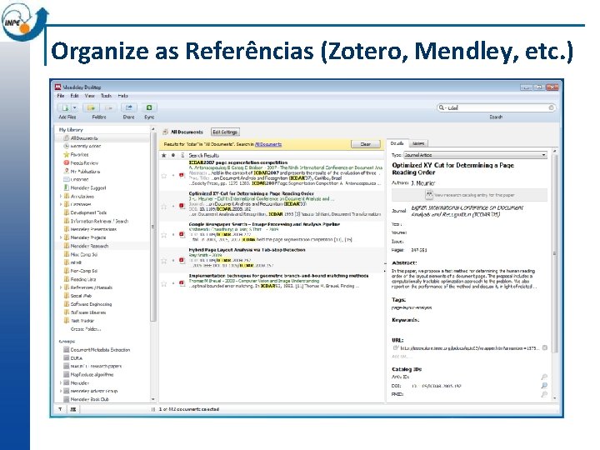Switch to the Details tab
This screenshot has width=600, height=450.
click(x=397, y=143)
